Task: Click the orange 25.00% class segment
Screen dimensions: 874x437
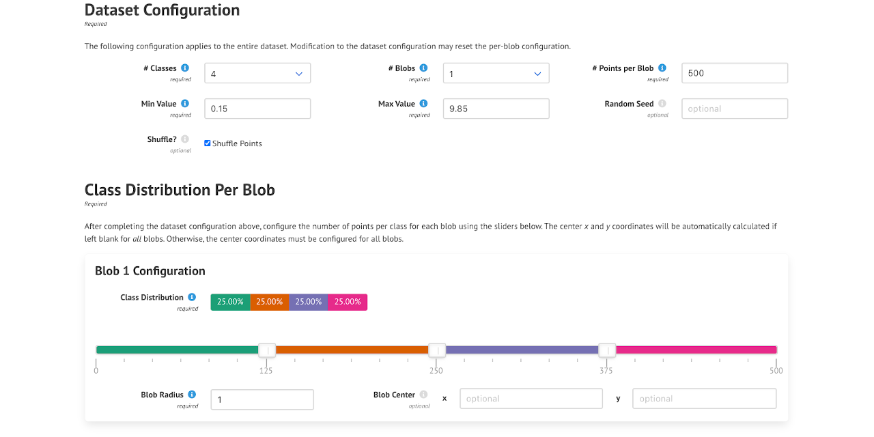Action: tap(270, 302)
